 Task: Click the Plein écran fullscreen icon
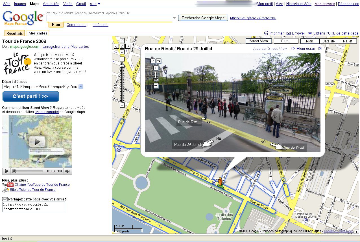(293, 49)
